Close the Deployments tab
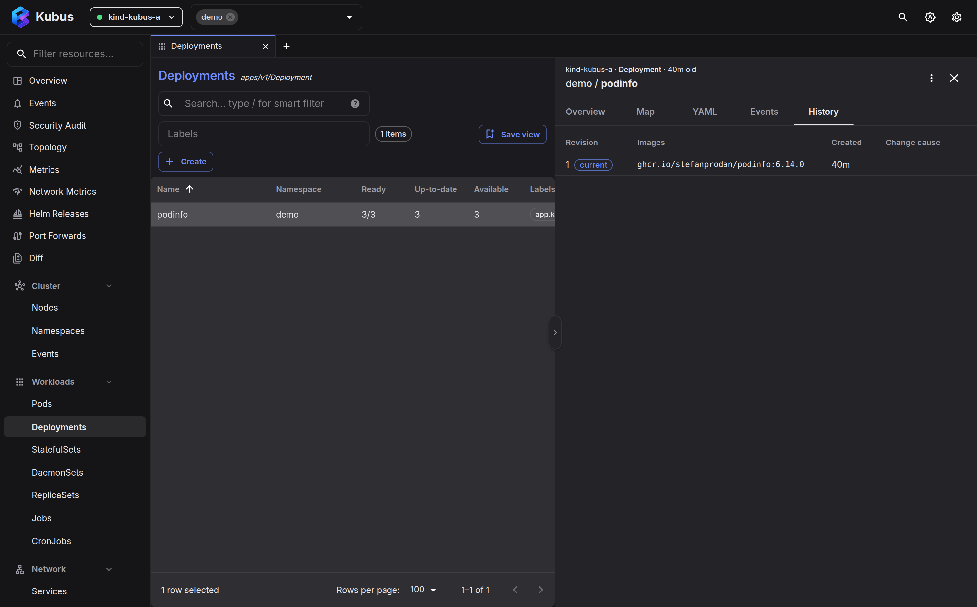 pos(265,47)
